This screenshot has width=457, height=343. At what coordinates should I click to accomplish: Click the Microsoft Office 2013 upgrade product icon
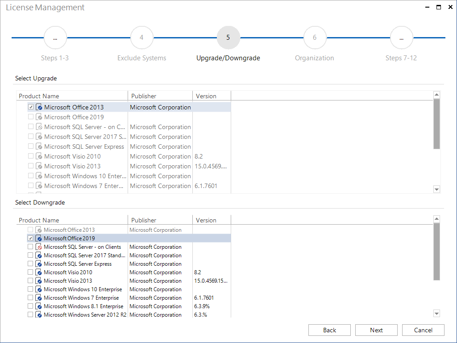tap(39, 107)
